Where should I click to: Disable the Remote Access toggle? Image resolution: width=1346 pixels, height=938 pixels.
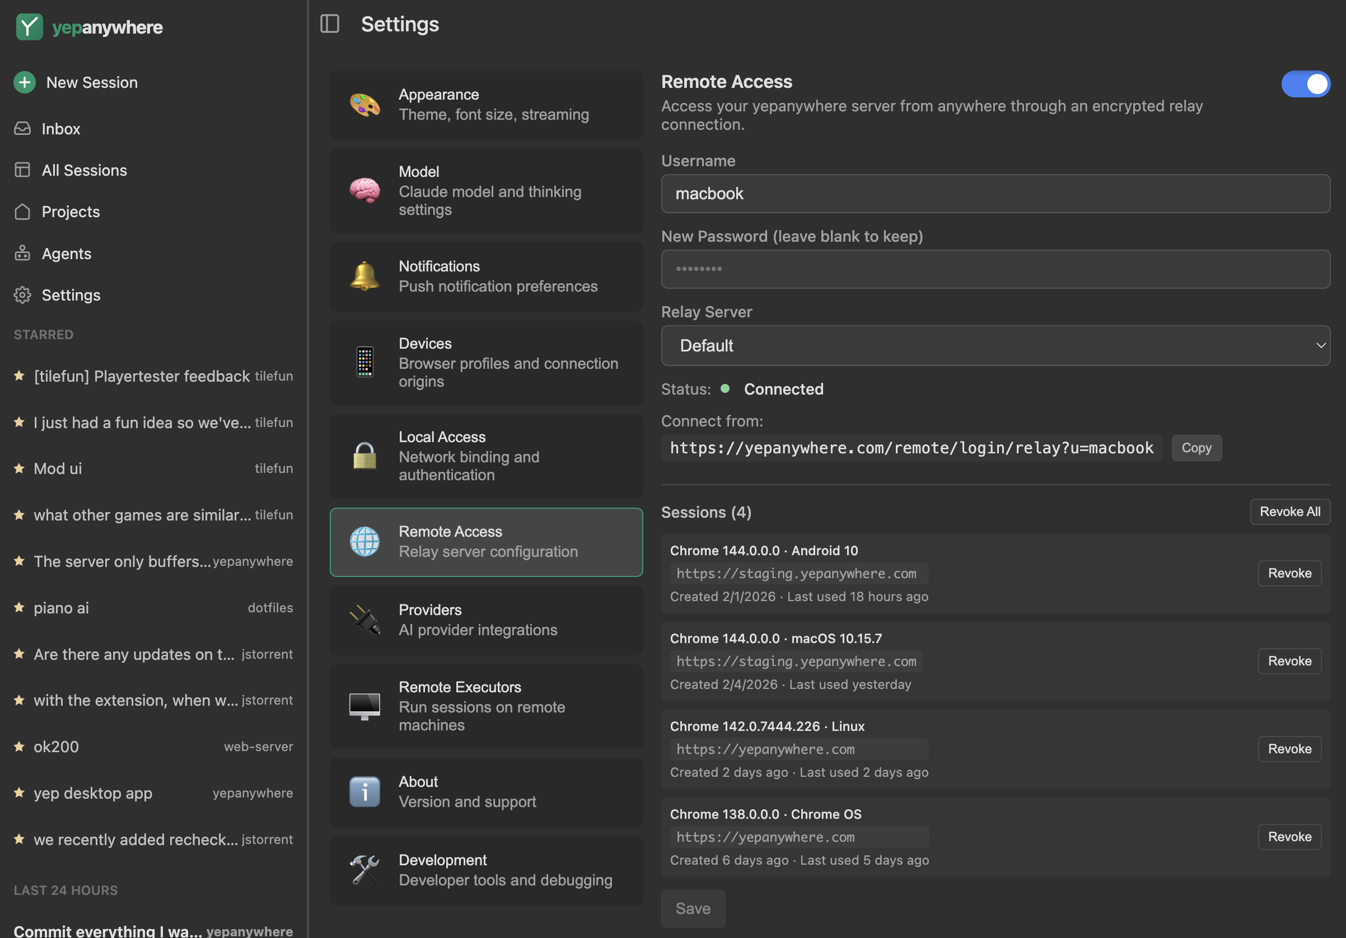click(x=1306, y=84)
